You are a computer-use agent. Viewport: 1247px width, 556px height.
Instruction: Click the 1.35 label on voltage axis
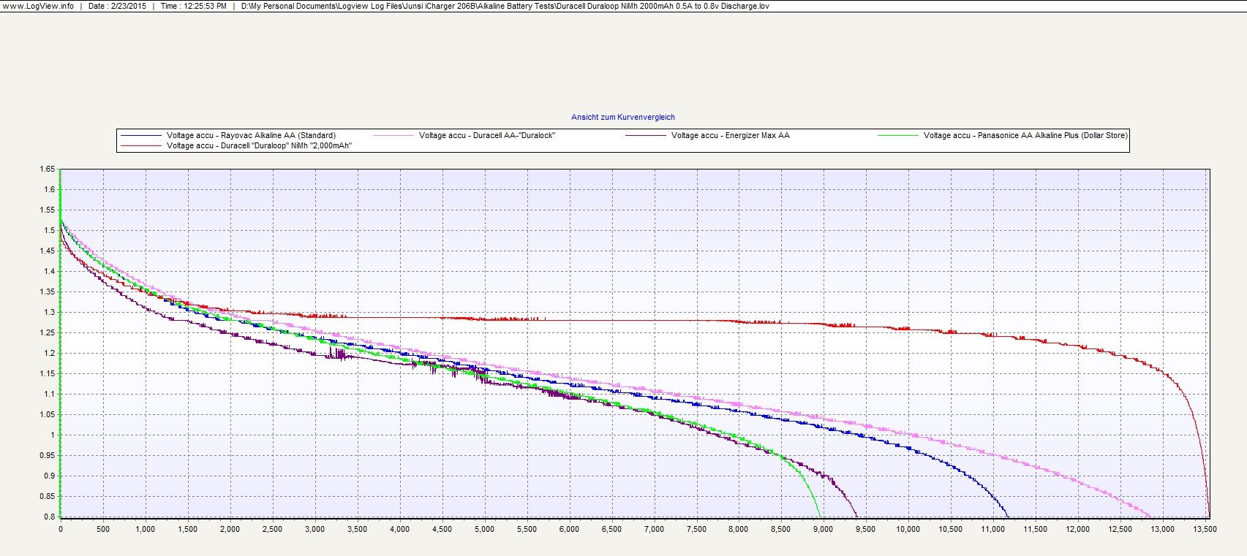click(x=48, y=292)
